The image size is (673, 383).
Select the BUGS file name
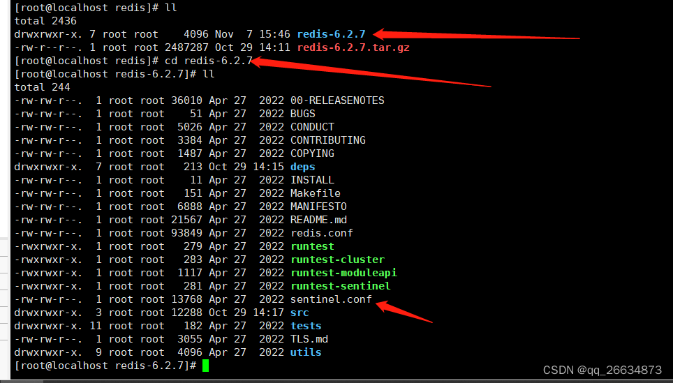tap(303, 114)
